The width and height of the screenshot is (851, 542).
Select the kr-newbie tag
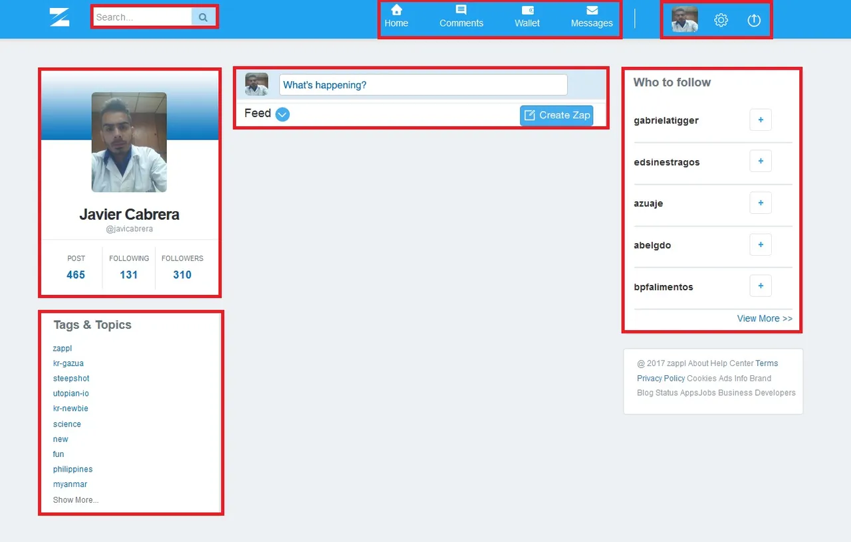(x=70, y=408)
